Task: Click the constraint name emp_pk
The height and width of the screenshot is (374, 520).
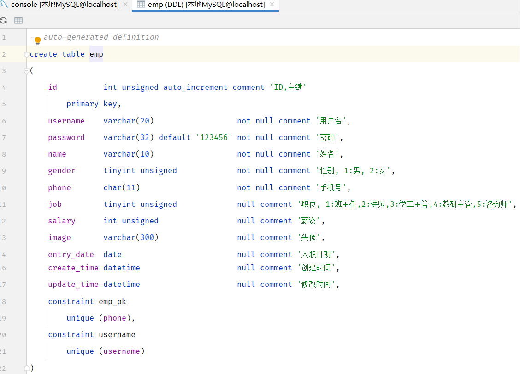Action: click(x=112, y=302)
